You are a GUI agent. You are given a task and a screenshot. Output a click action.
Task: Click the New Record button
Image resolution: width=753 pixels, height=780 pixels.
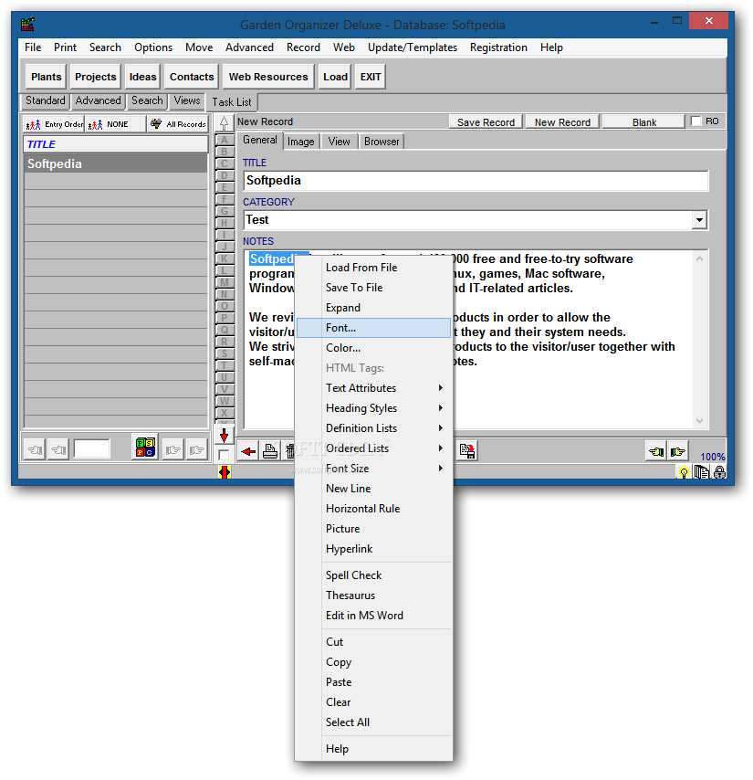pos(562,122)
